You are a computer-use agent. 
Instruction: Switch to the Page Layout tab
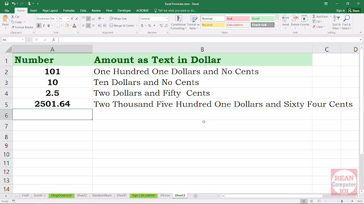(x=50, y=11)
